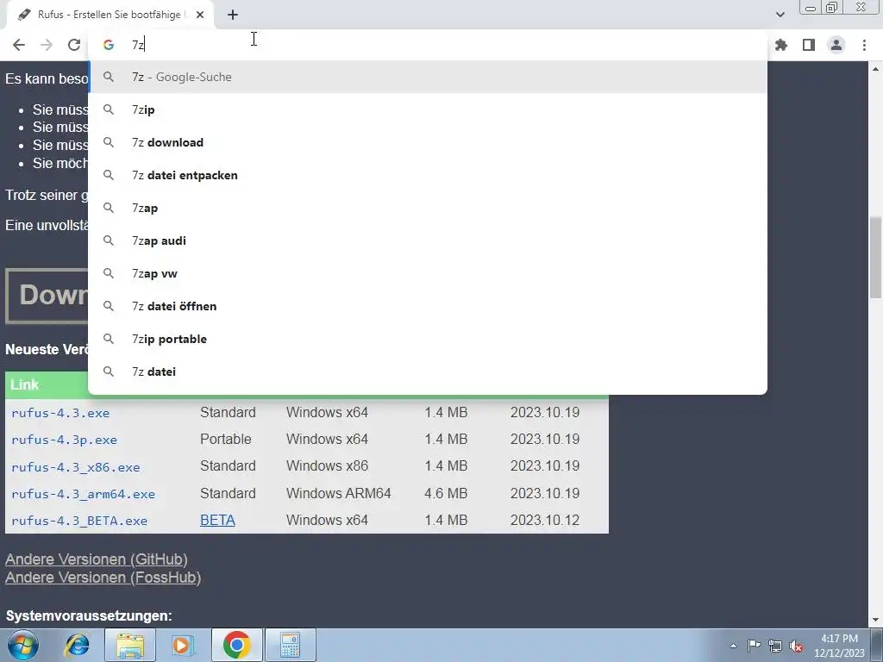
Task: Choose the '7zip' suggestion
Action: click(x=428, y=109)
